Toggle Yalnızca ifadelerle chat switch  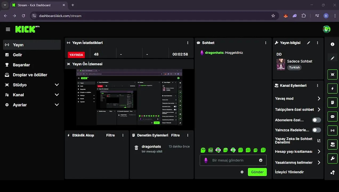pos(316,130)
